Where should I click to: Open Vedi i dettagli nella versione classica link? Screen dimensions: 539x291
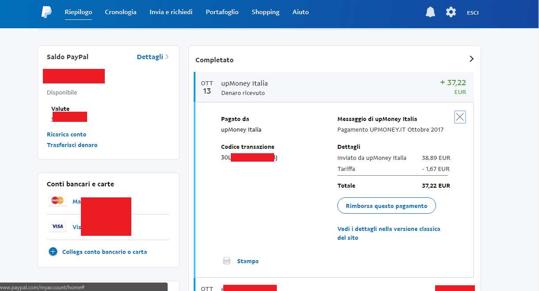click(389, 233)
